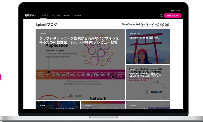Click DEVOPS label on the NPM article
Screen dimensions: 203x122
tap(43, 34)
